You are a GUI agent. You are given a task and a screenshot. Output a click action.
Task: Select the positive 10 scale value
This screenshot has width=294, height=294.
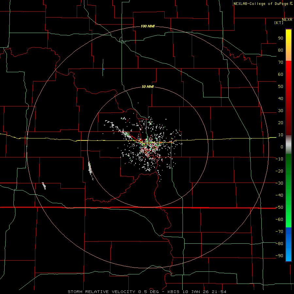[x=281, y=135]
